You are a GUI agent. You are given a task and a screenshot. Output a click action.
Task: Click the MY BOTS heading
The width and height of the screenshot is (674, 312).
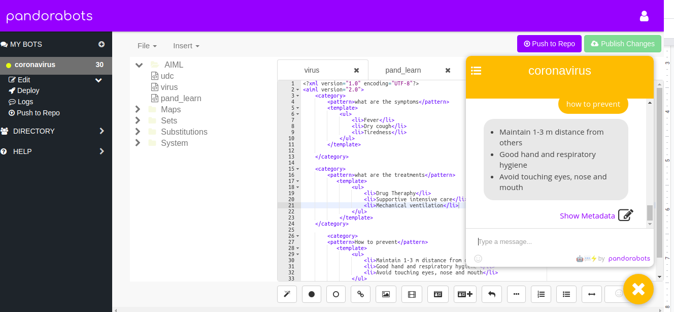point(26,44)
